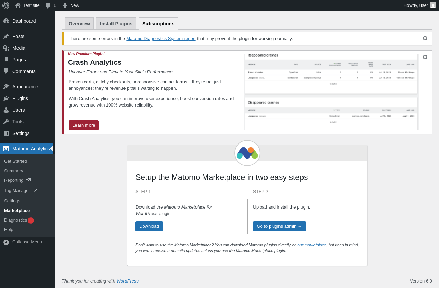This screenshot has width=439, height=288.
Task: Click the Learn more button
Action: pyautogui.click(x=84, y=125)
